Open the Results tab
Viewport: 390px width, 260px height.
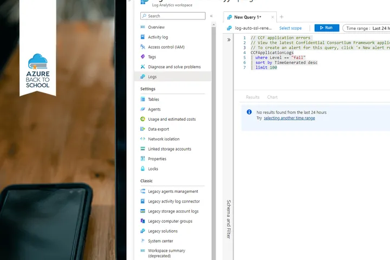coord(252,97)
